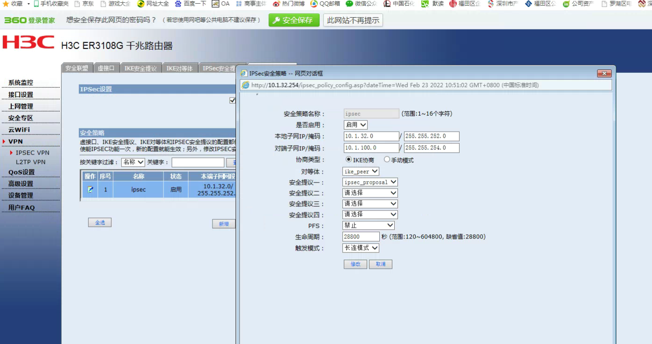
Task: Open the 罗湖区 bookmark
Action: 617,4
